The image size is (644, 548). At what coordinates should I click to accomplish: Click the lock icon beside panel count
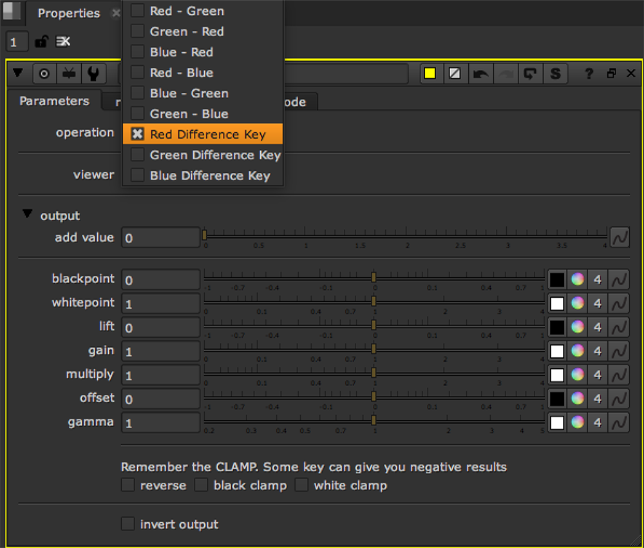(x=41, y=42)
